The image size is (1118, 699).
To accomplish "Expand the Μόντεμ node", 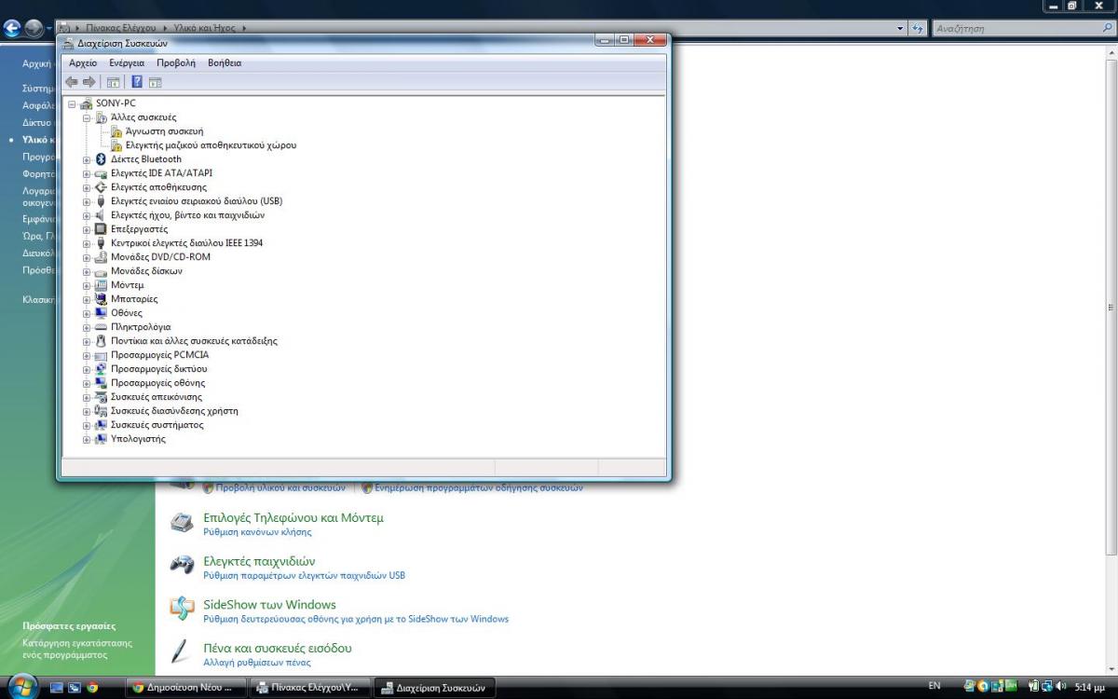I will coord(87,285).
